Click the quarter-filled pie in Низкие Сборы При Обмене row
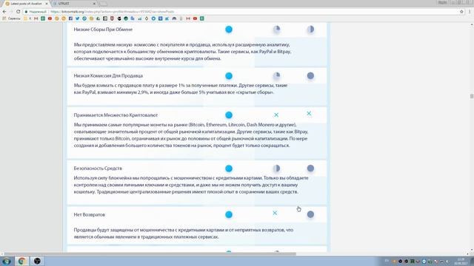The width and height of the screenshot is (474, 266). pyautogui.click(x=276, y=30)
